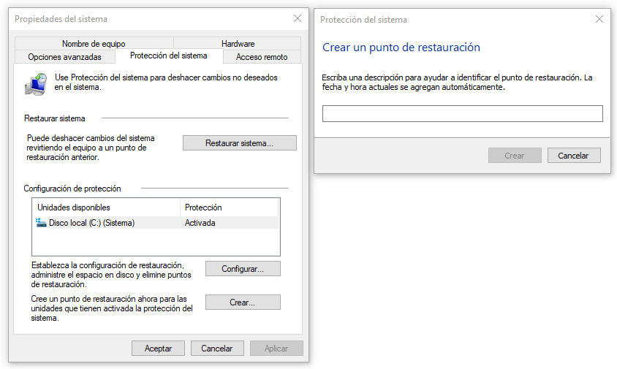The height and width of the screenshot is (369, 617).
Task: Select the Protección del sistema tab
Action: click(x=168, y=56)
